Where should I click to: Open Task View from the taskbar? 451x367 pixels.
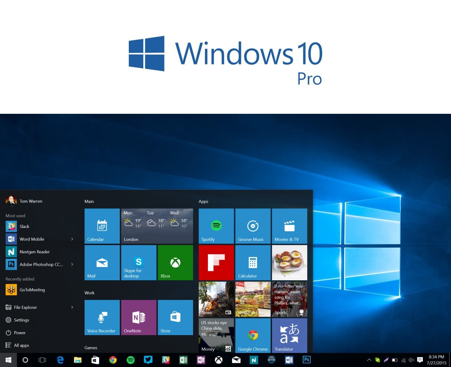coord(42,360)
